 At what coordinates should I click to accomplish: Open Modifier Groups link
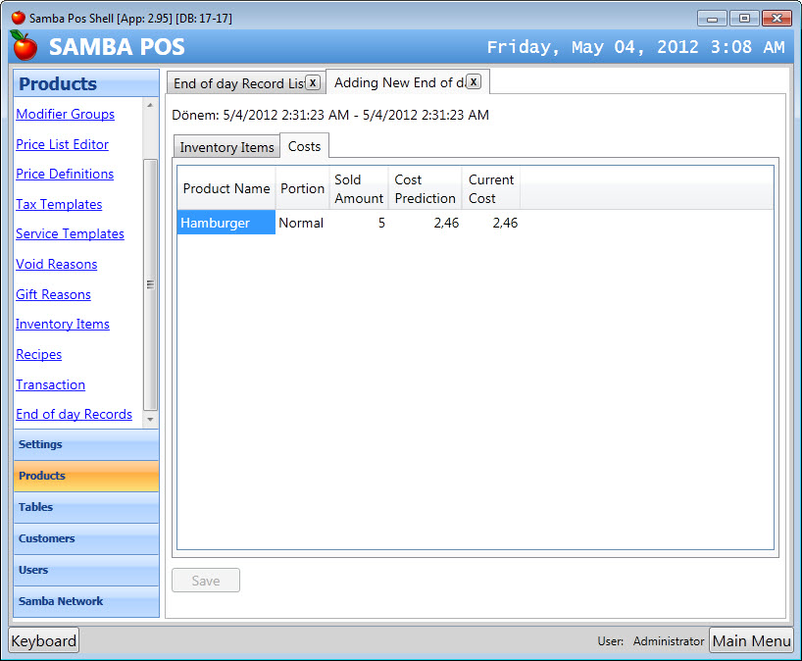(65, 114)
